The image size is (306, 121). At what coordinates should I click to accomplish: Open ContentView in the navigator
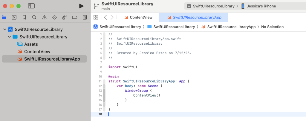37,52
